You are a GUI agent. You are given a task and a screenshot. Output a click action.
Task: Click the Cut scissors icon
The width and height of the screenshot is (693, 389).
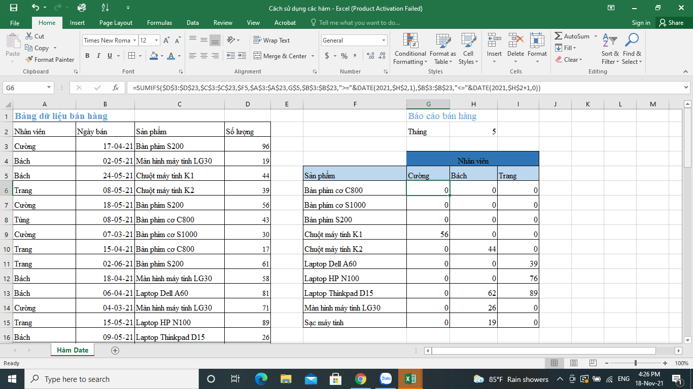[34, 36]
